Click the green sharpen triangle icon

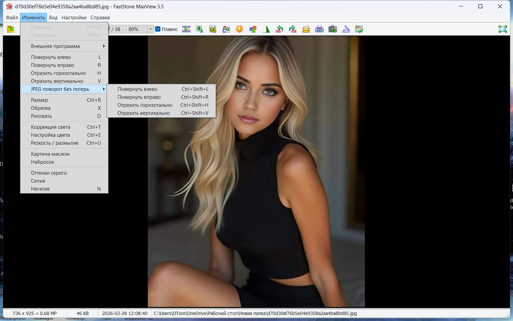266,29
